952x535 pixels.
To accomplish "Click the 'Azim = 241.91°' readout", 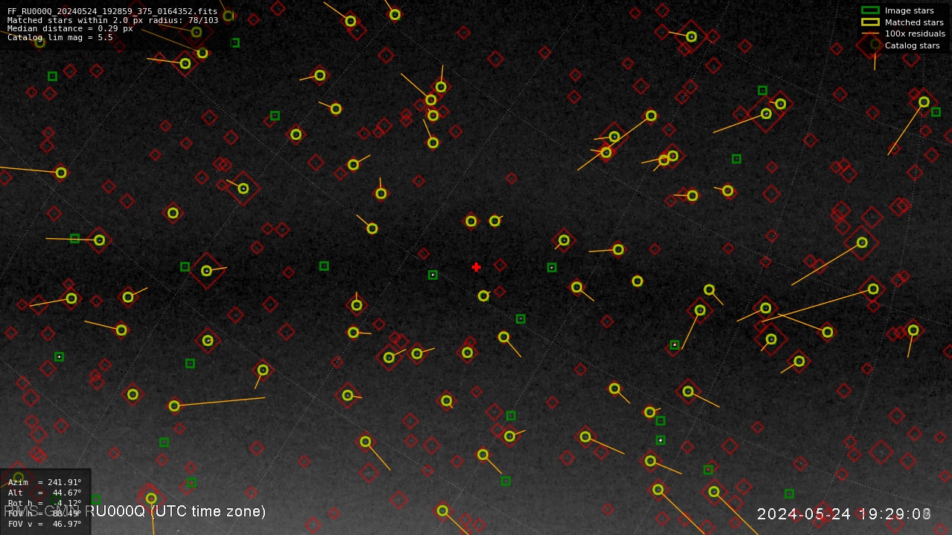I will point(45,482).
